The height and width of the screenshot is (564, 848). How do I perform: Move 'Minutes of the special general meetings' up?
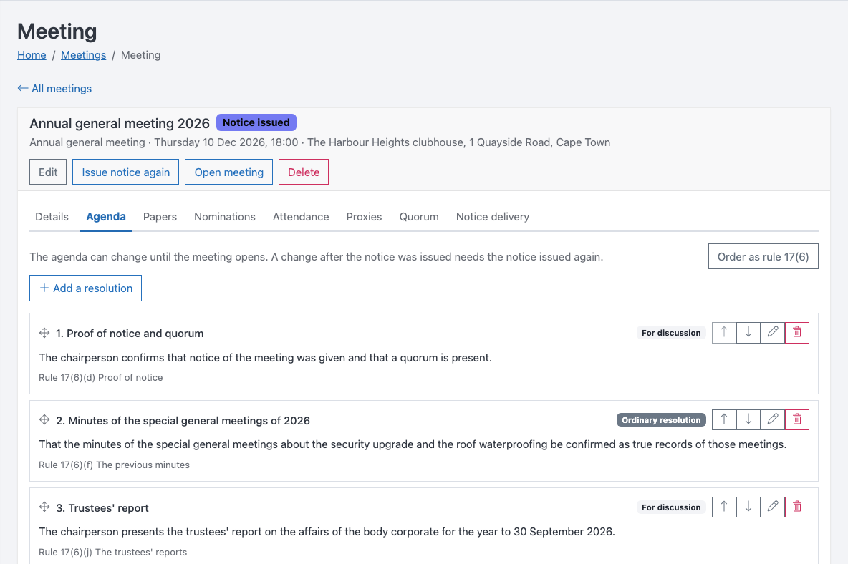point(724,419)
